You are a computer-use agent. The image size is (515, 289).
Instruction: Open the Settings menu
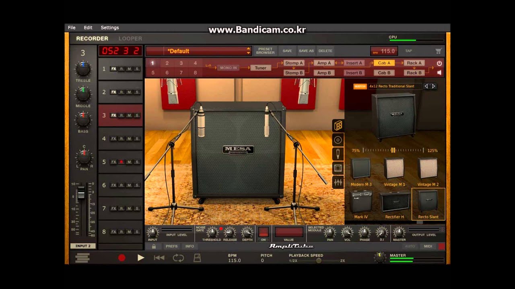[110, 28]
